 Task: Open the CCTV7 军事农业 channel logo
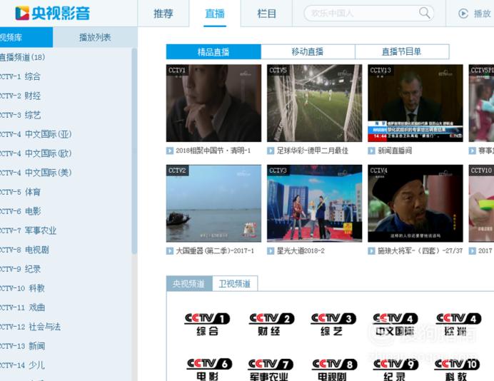click(x=271, y=370)
